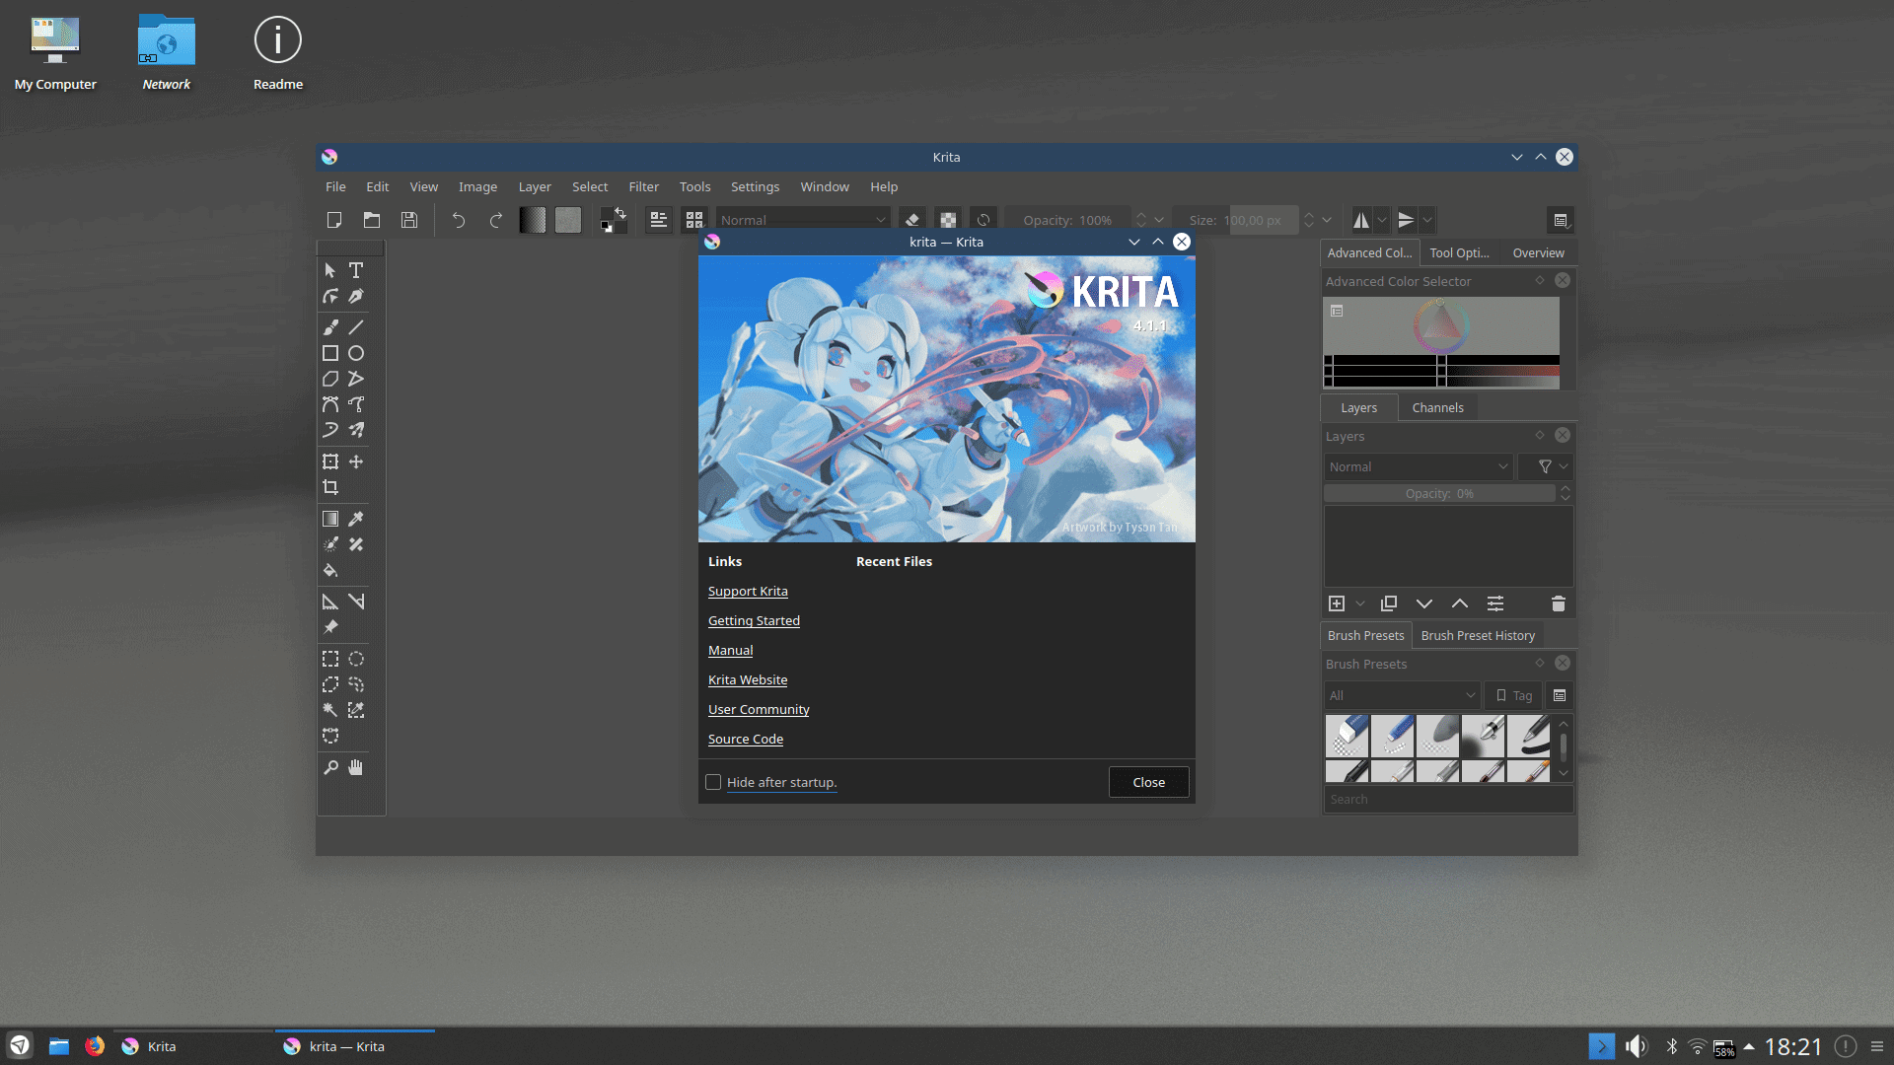Image resolution: width=1894 pixels, height=1065 pixels.
Task: Open the Support Krita link
Action: coord(748,591)
